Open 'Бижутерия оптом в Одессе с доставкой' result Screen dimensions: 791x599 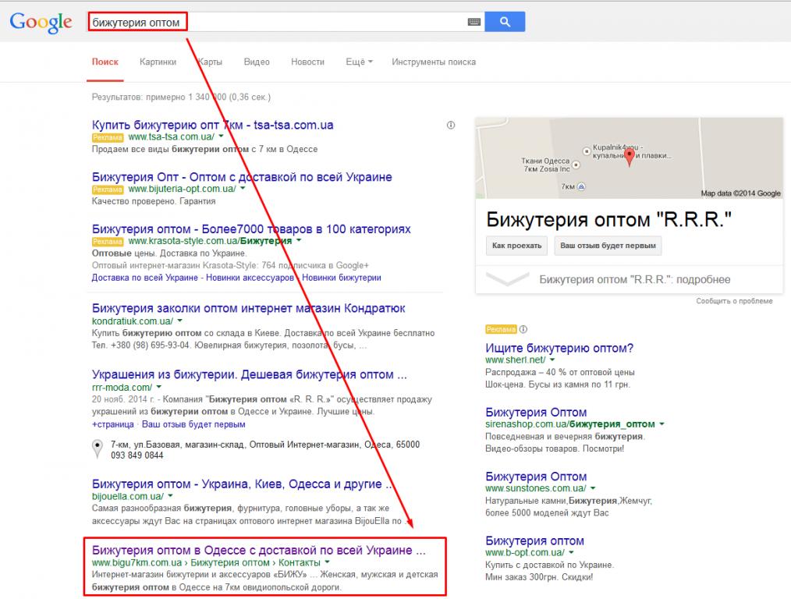coord(259,550)
